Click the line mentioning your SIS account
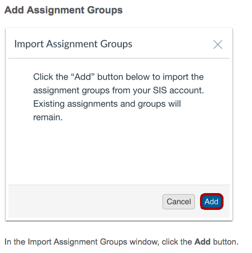The width and height of the screenshot is (252, 253). pyautogui.click(x=118, y=91)
